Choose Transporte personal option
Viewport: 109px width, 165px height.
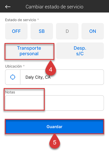click(x=29, y=51)
